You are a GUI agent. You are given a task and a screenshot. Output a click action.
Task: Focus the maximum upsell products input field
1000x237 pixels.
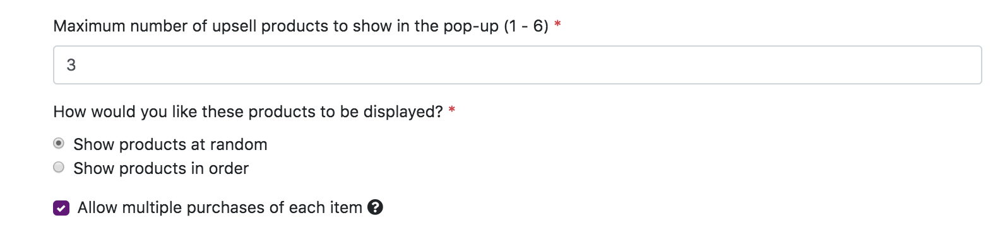(x=517, y=65)
